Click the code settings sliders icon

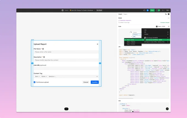[x=169, y=27]
